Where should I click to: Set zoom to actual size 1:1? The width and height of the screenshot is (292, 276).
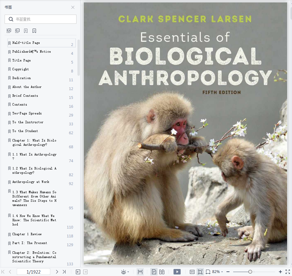coord(192,272)
